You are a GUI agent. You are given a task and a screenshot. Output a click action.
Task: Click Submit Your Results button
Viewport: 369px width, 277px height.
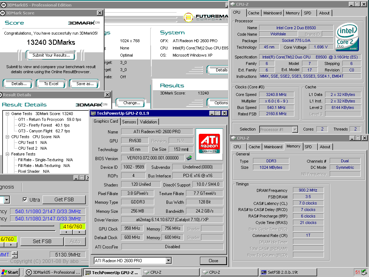[x=51, y=55]
